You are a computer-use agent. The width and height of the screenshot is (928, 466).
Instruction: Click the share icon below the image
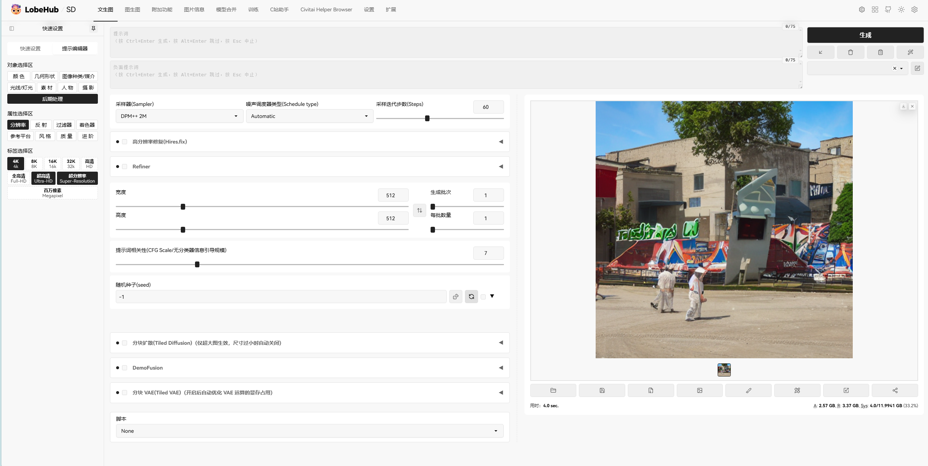coord(895,390)
